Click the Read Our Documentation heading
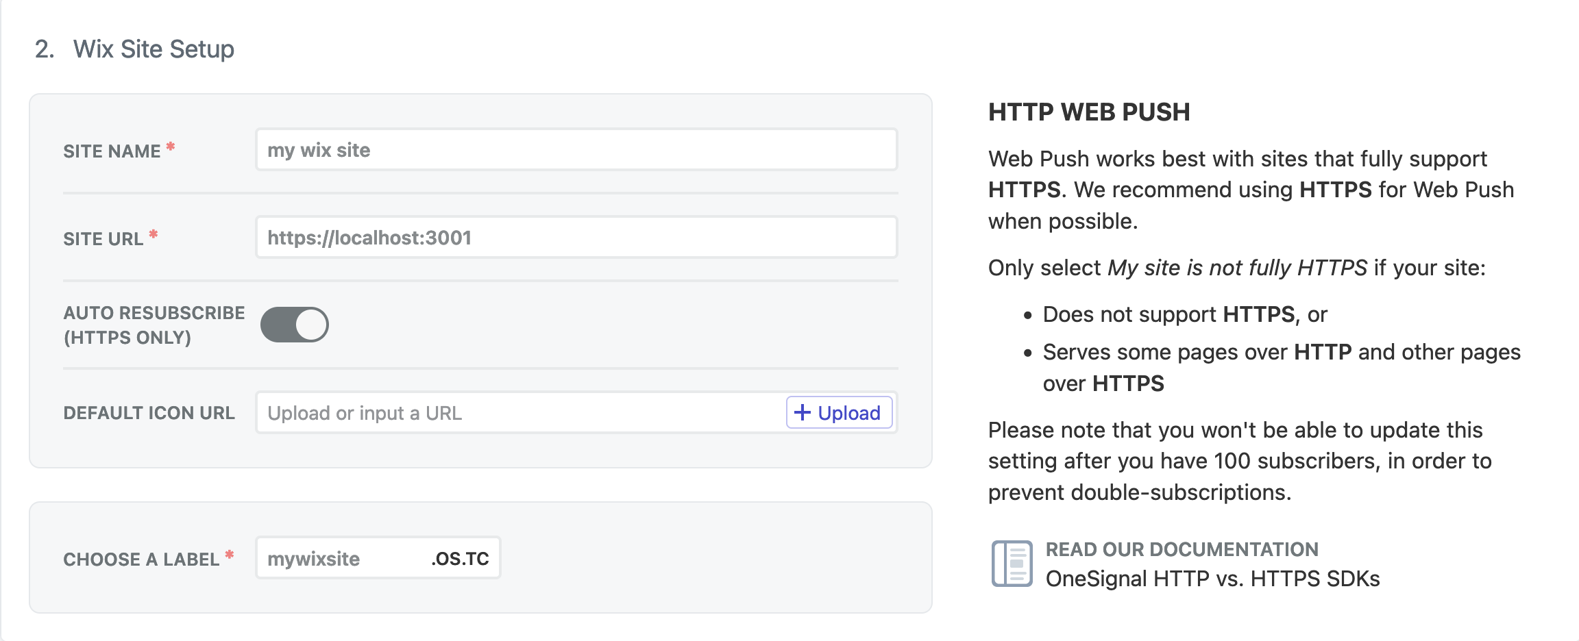Screen dimensions: 1579x641 1182,549
